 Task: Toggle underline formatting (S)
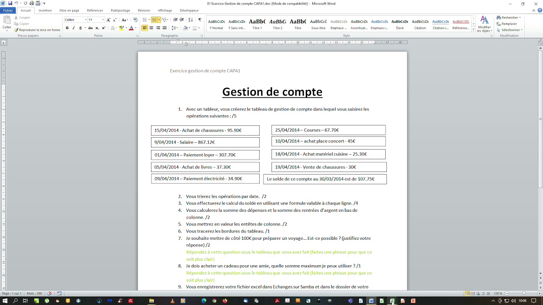pos(80,28)
